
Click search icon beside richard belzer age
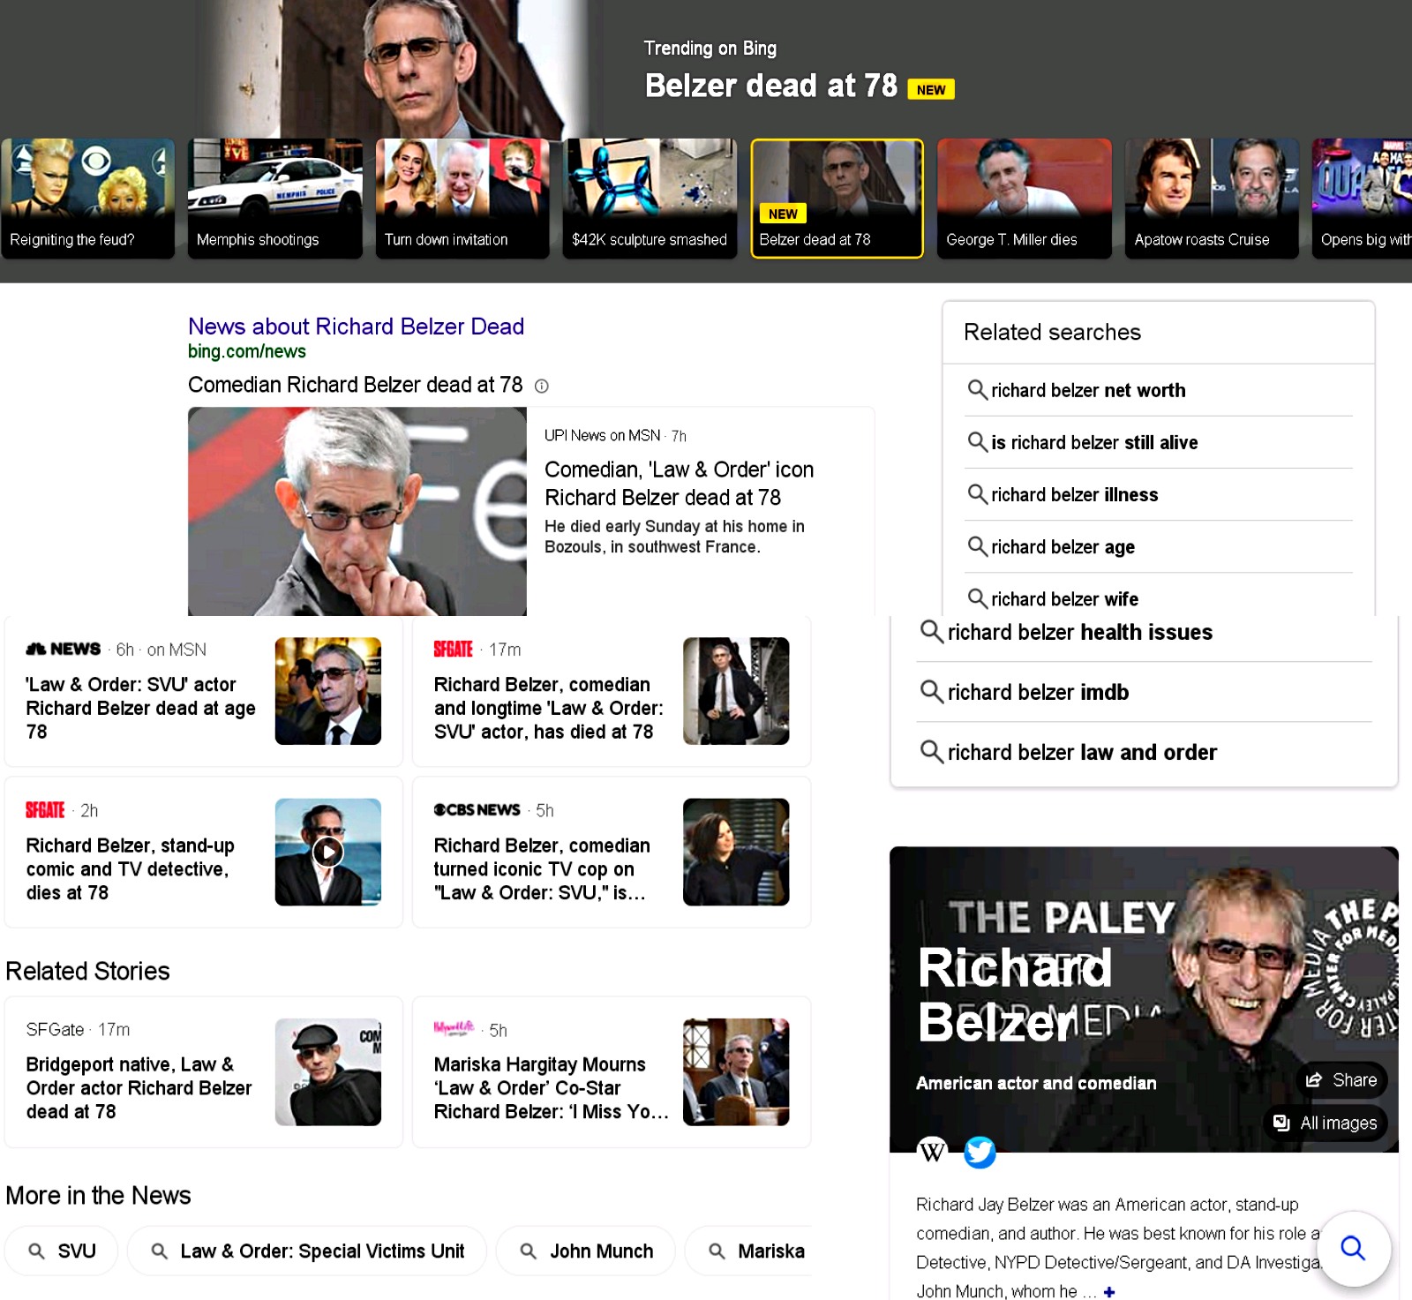(x=977, y=546)
